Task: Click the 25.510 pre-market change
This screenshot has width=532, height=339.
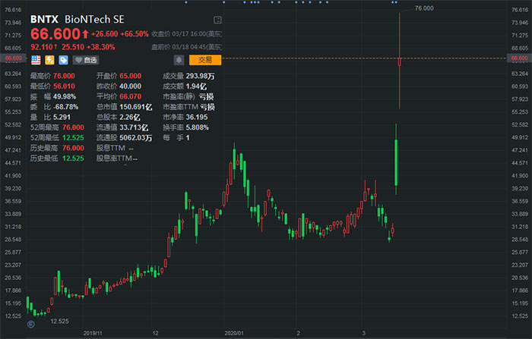Action: (73, 47)
